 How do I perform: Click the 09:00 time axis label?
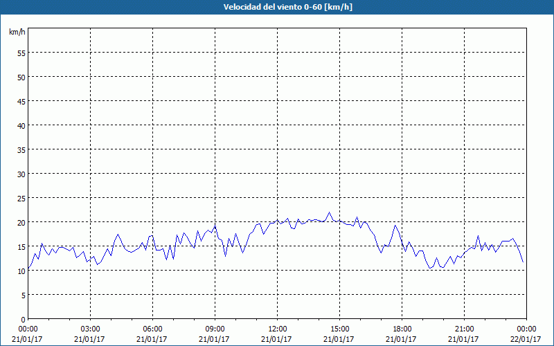point(215,329)
